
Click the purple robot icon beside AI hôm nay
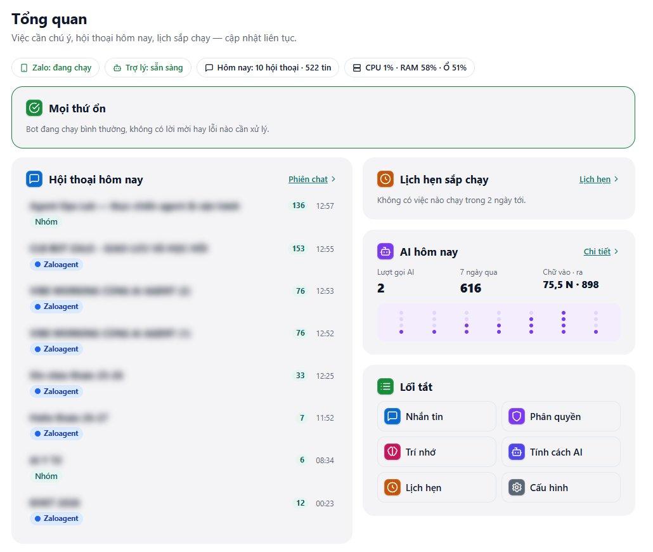coord(385,251)
